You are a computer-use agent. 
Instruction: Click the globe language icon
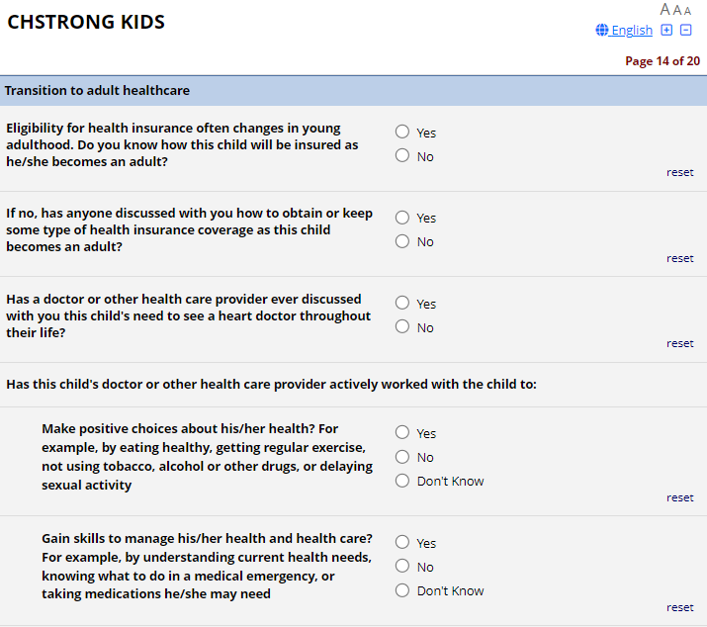pyautogui.click(x=602, y=30)
